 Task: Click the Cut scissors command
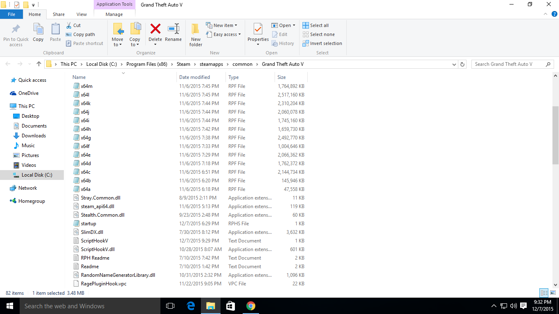click(x=73, y=25)
